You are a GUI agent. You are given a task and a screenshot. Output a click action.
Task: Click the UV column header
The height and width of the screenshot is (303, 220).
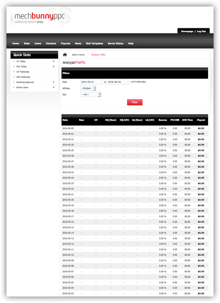coord(96,120)
